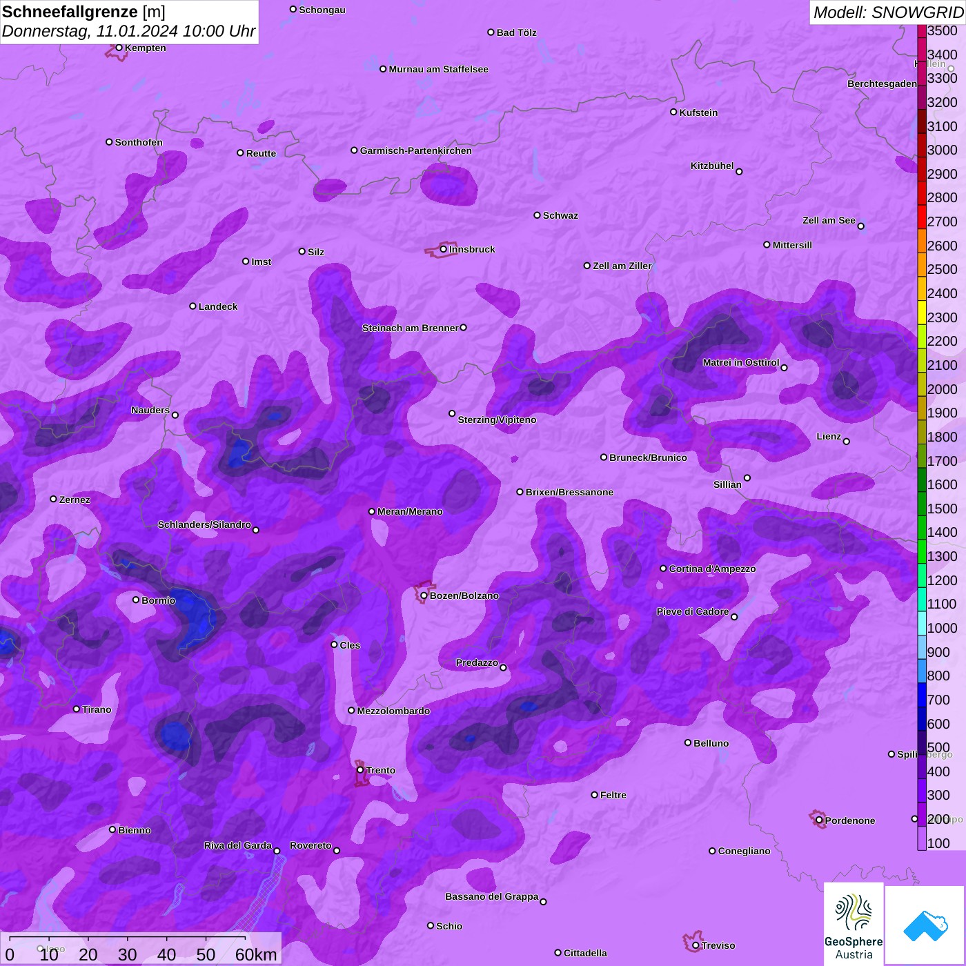Click the Kufstein marker dot

pos(673,112)
